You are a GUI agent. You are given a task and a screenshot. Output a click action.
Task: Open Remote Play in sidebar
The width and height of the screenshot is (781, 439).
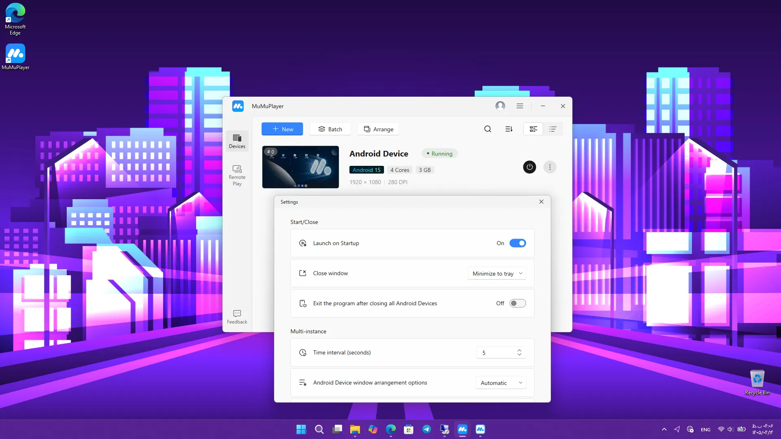click(237, 176)
